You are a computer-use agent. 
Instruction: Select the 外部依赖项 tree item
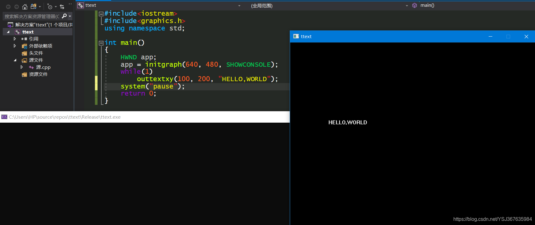click(41, 46)
